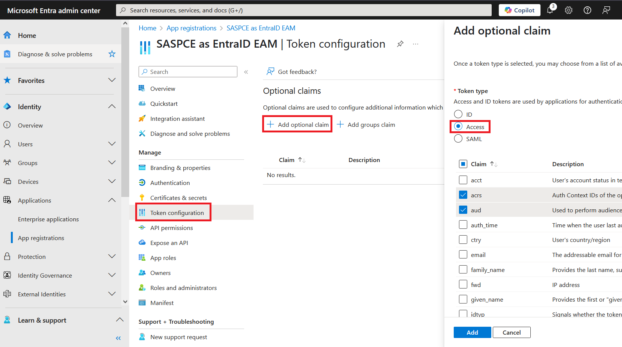Collapse the Identity section chevron
This screenshot has width=622, height=347.
[112, 107]
